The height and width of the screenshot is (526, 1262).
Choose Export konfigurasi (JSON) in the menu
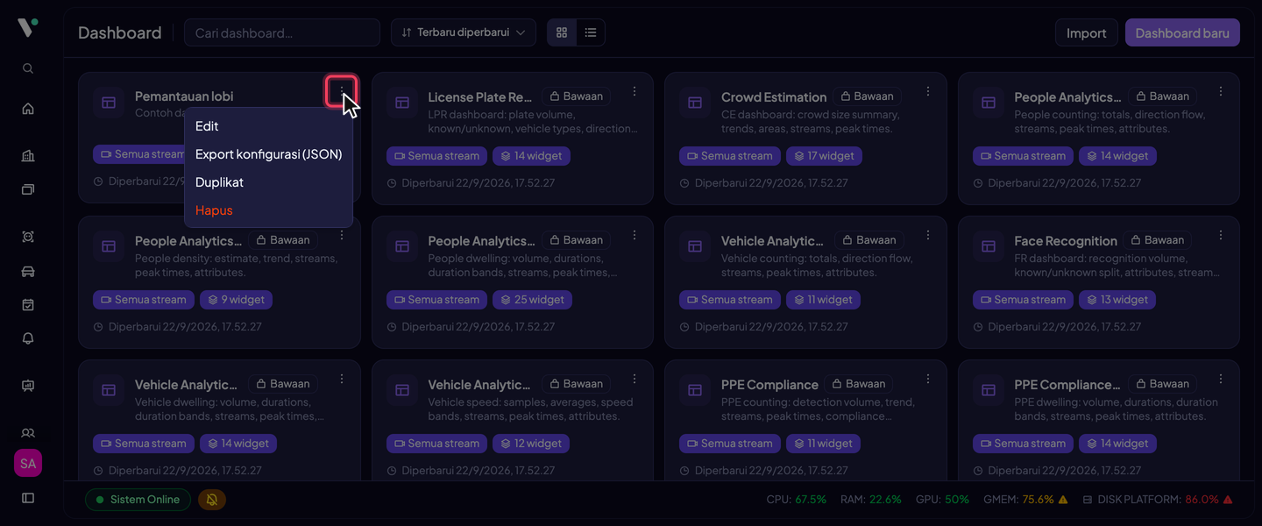(268, 154)
